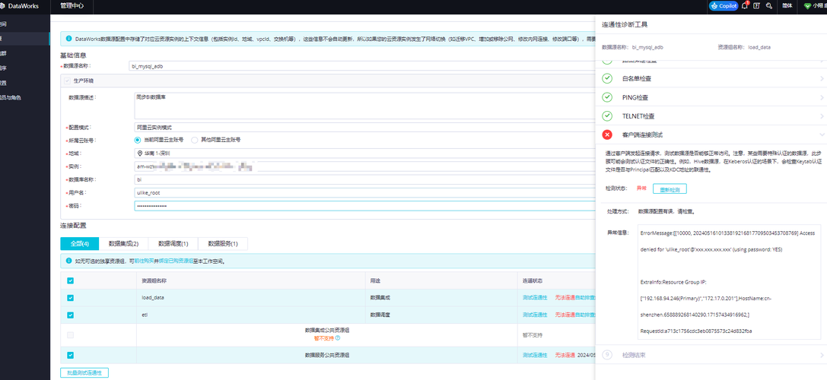The height and width of the screenshot is (380, 827).
Task: Open the 实例 instance dropdown
Action: point(364,166)
